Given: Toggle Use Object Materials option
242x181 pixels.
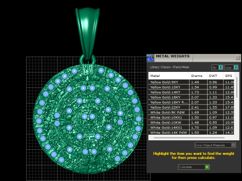Looking at the screenshot, I should [x=215, y=145].
